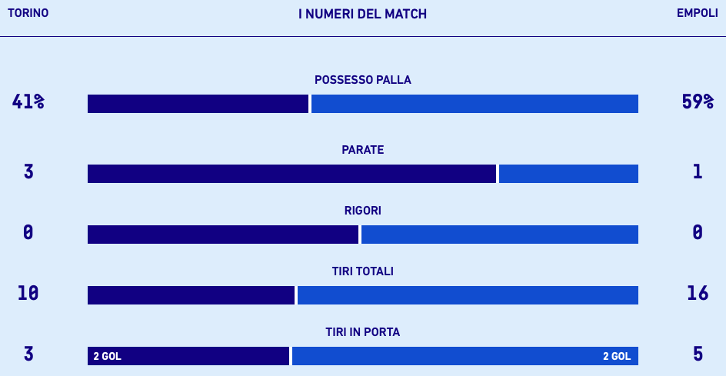
Task: Click the TORINO team name header
Action: tap(28, 13)
